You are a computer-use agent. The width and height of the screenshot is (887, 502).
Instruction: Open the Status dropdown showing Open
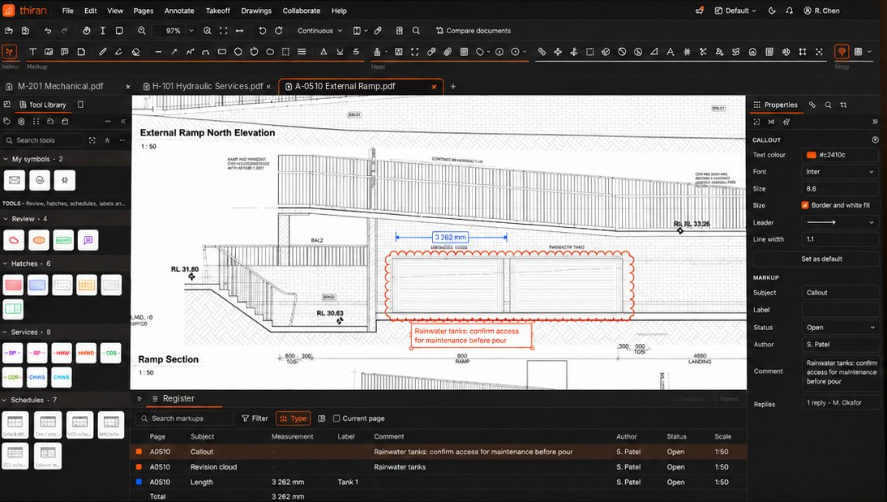[x=839, y=327]
